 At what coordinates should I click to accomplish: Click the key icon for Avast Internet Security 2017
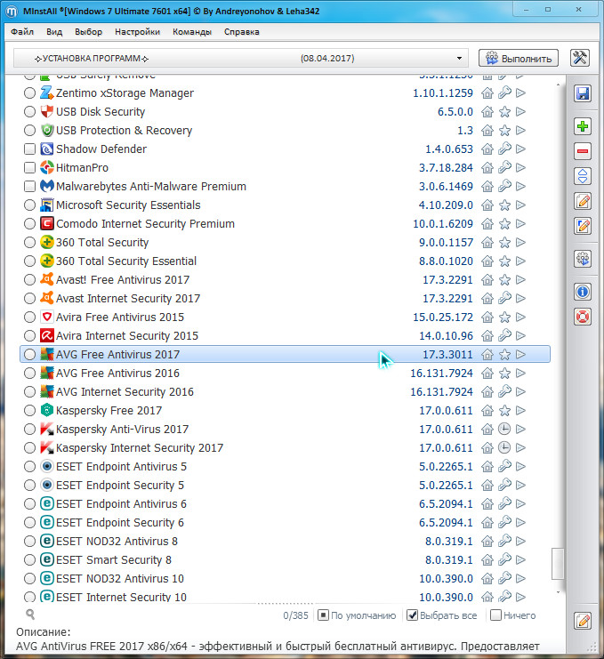tap(504, 298)
